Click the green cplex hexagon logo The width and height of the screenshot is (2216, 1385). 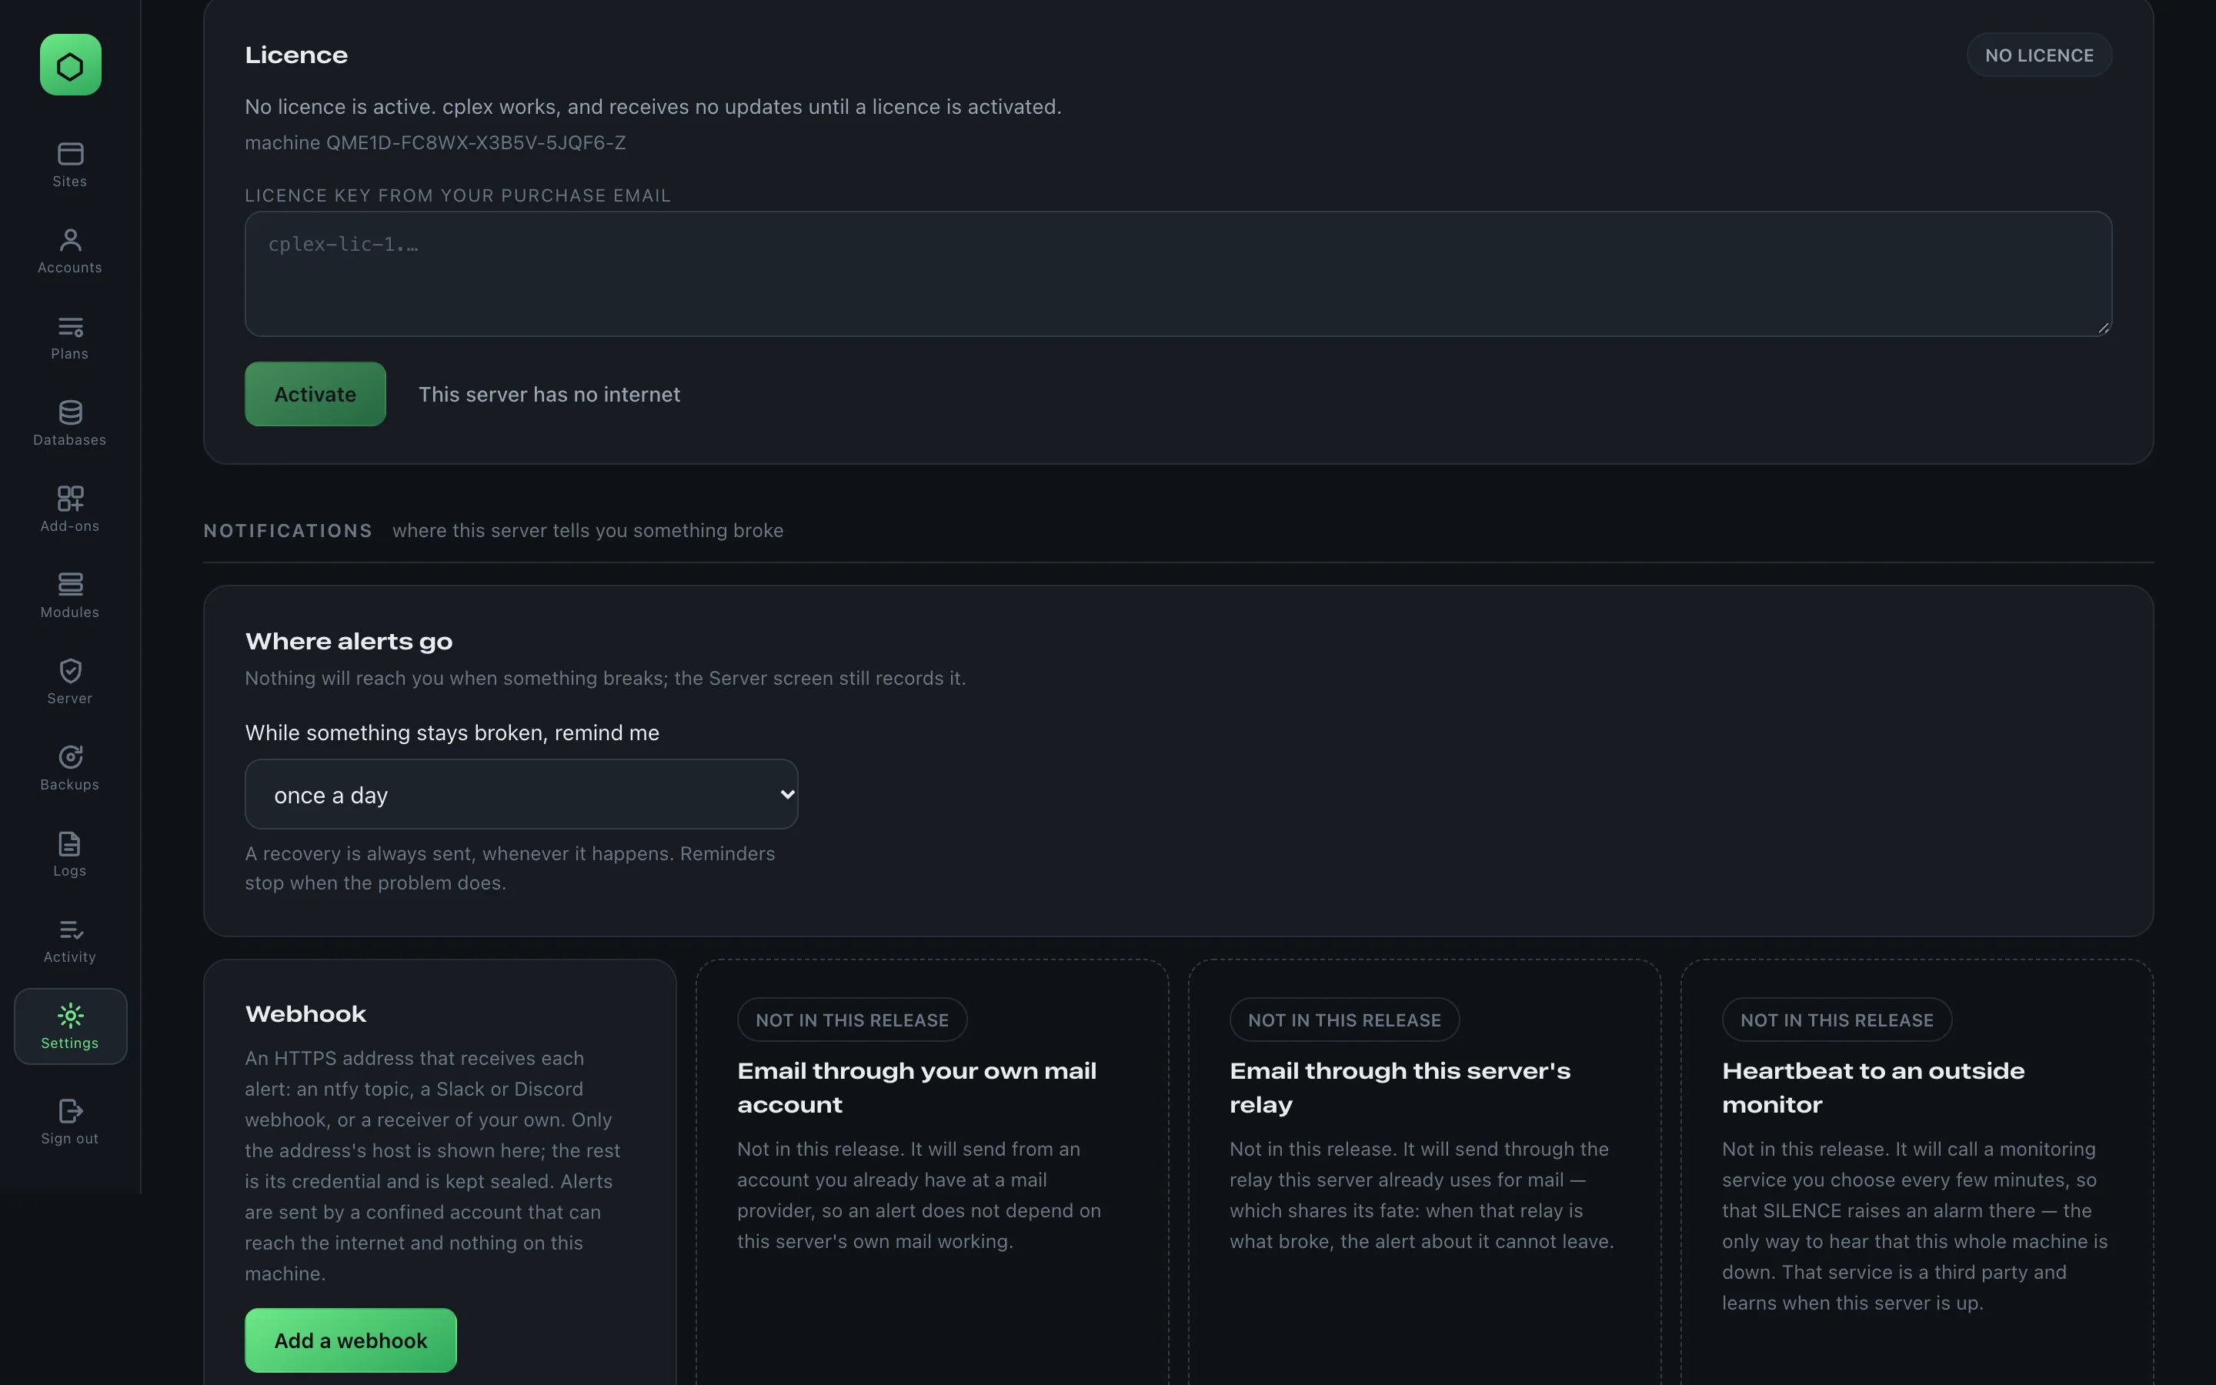[71, 65]
